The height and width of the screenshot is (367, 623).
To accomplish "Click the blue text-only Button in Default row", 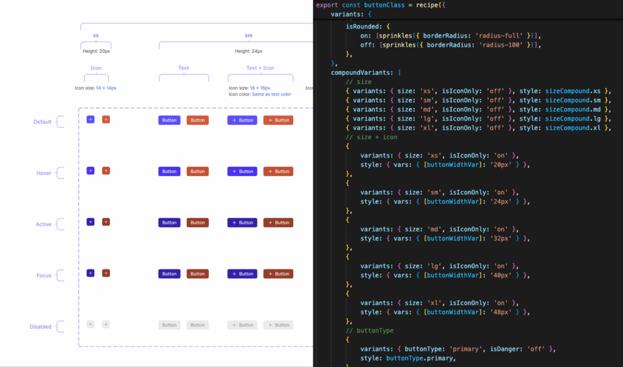I will [169, 120].
